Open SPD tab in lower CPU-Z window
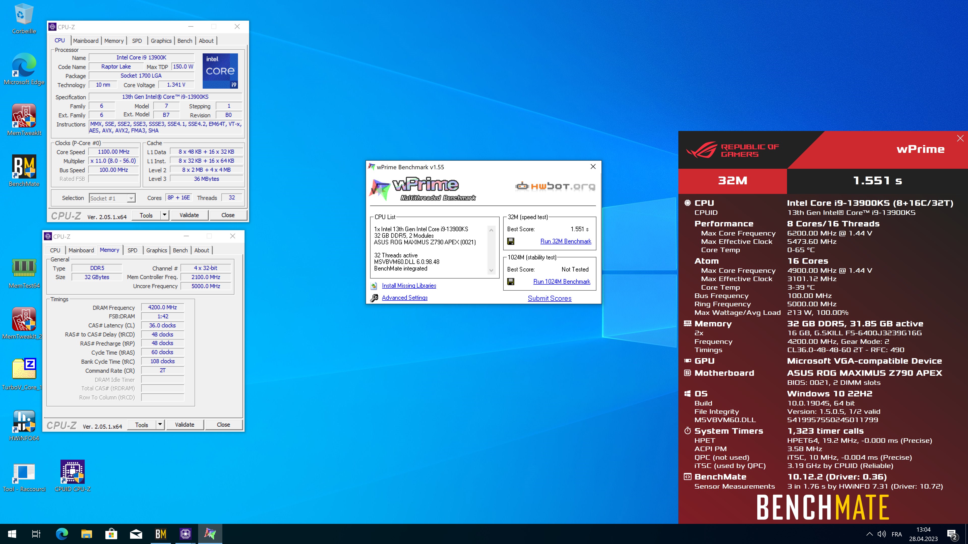 [x=133, y=250]
